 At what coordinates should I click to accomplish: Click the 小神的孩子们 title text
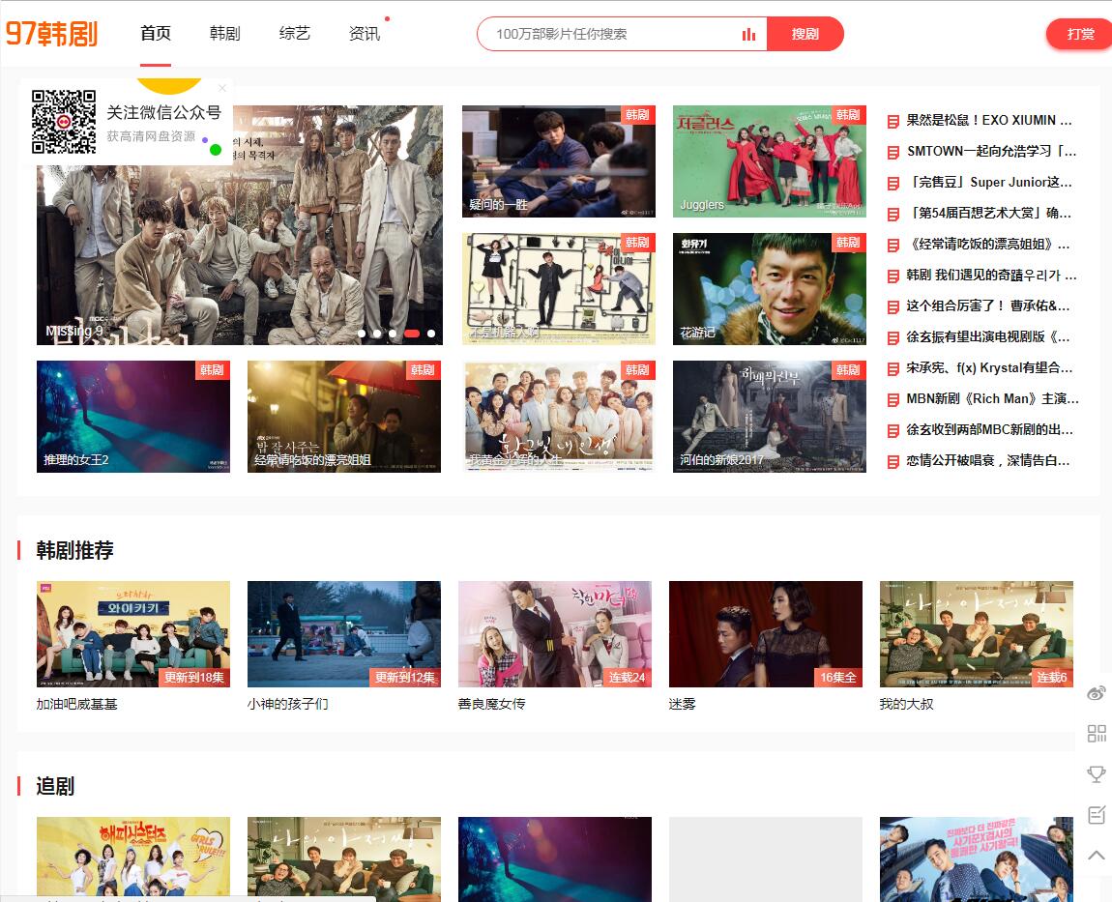287,704
